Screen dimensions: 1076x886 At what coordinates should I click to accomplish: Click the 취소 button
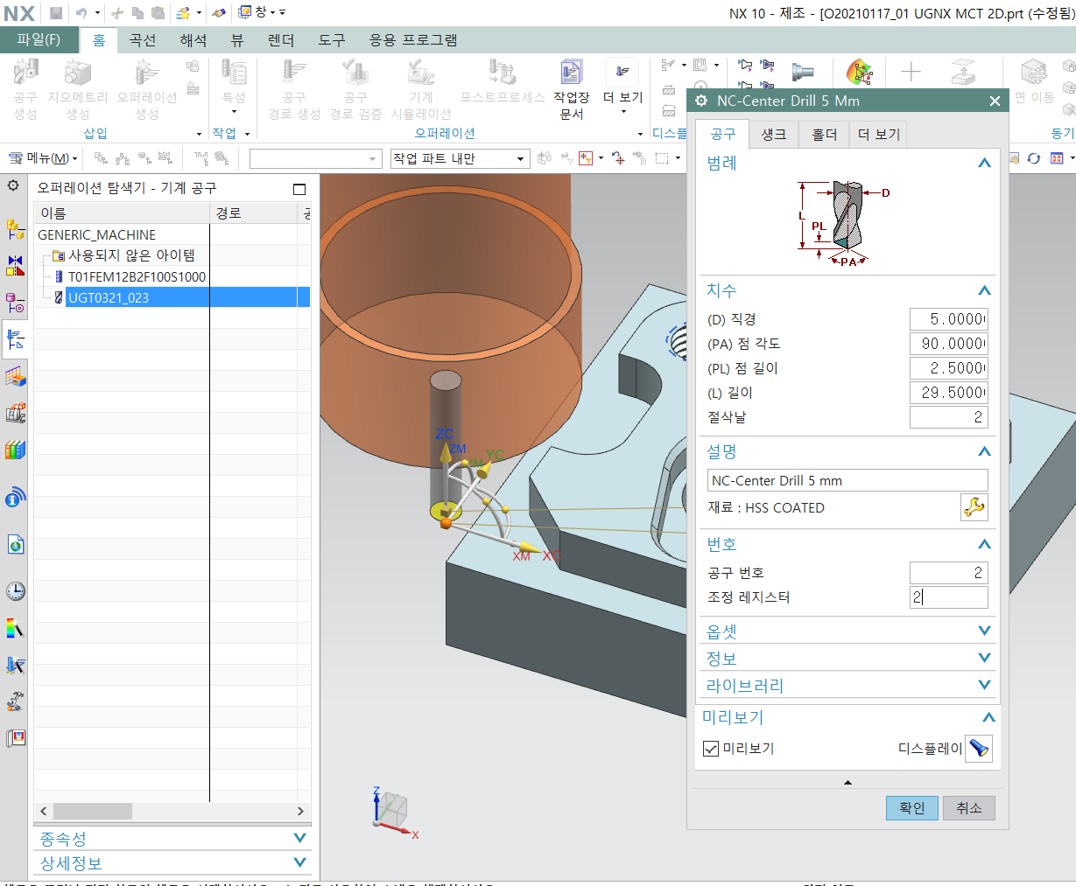(968, 808)
